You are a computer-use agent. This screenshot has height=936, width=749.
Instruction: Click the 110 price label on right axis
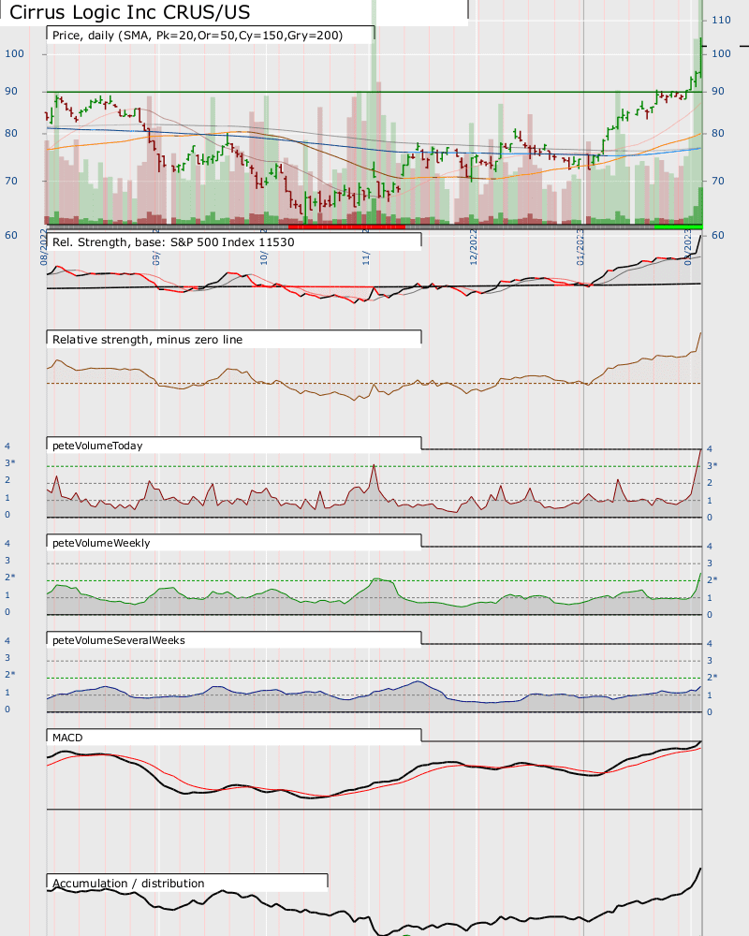pyautogui.click(x=721, y=20)
